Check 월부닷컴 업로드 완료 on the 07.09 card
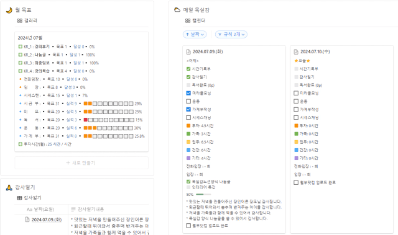 188,225
